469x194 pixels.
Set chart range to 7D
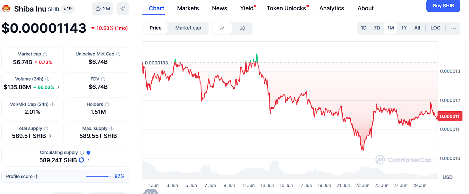[x=377, y=28]
